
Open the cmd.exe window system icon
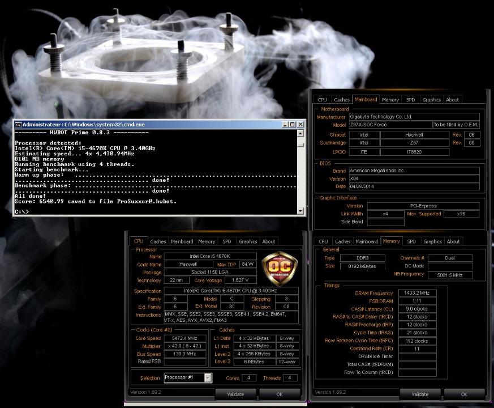tap(18, 125)
